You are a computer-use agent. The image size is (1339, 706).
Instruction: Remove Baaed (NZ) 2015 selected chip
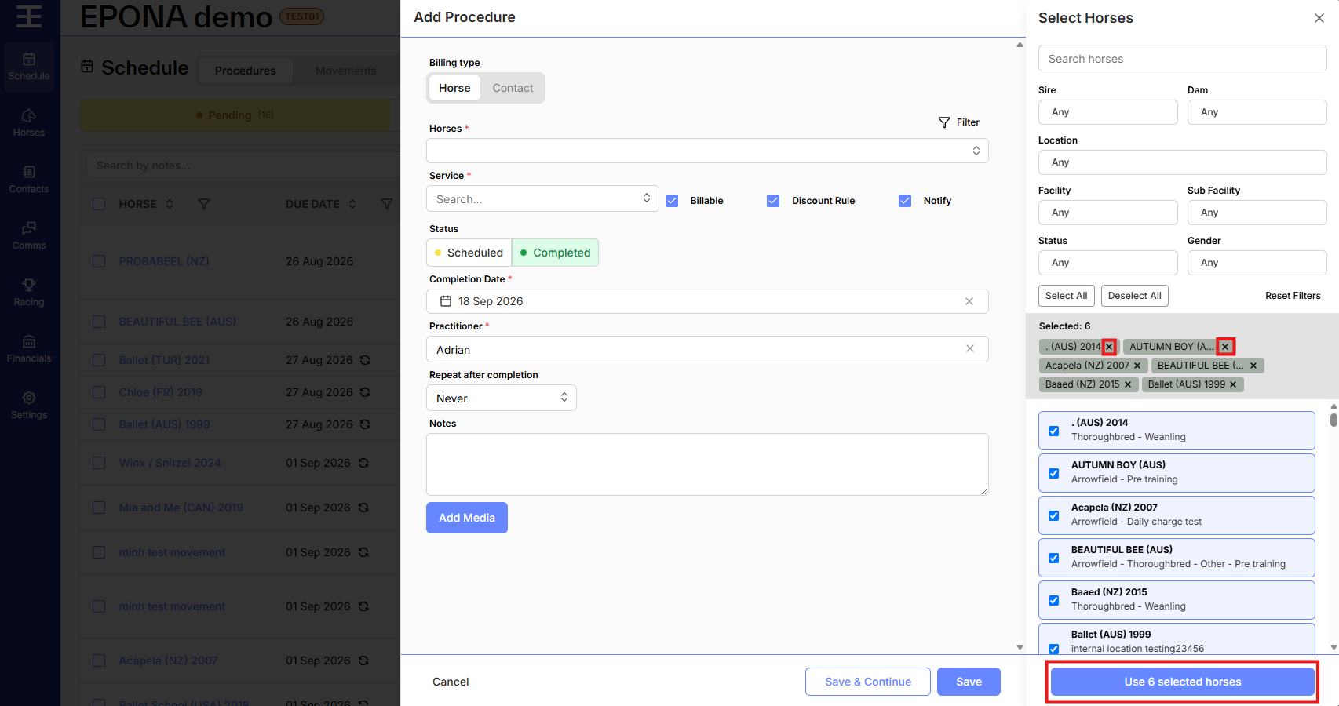1128,384
